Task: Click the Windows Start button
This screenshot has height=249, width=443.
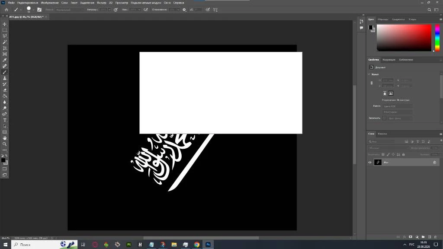Action: [5, 245]
